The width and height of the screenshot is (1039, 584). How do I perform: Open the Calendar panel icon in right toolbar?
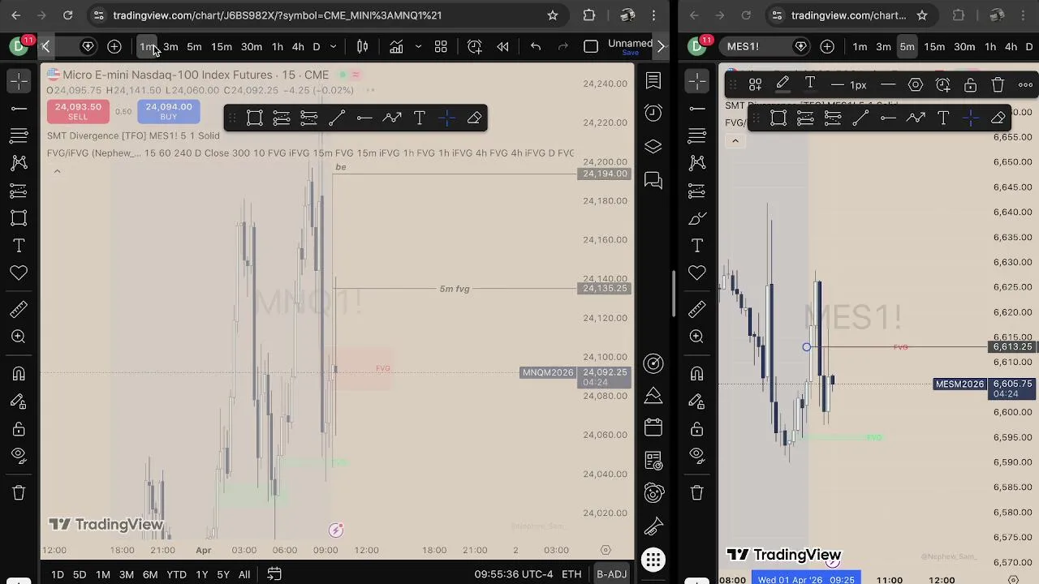pos(653,427)
